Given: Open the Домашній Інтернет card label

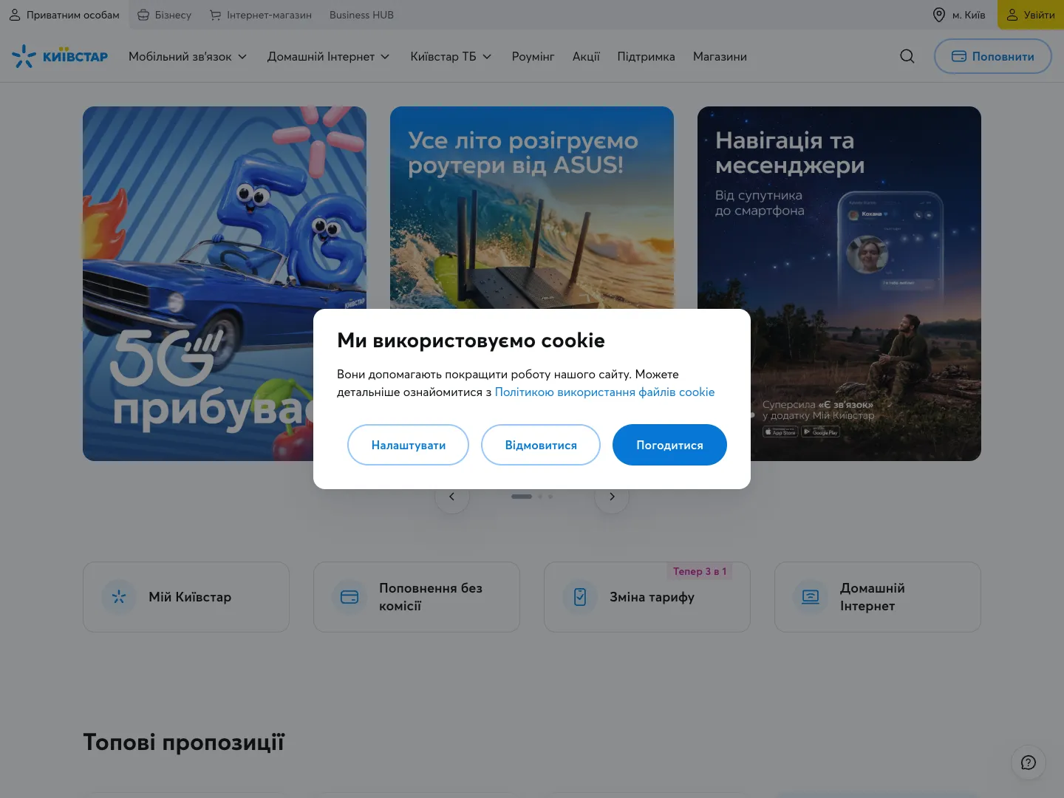Looking at the screenshot, I should (x=873, y=597).
